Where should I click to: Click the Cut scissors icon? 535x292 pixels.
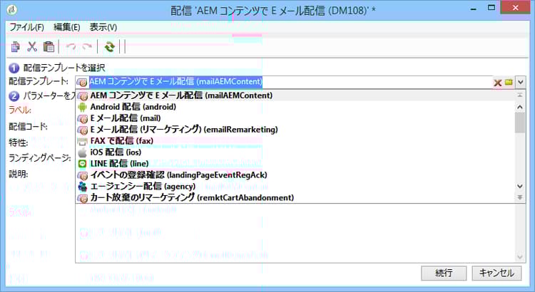[32, 47]
